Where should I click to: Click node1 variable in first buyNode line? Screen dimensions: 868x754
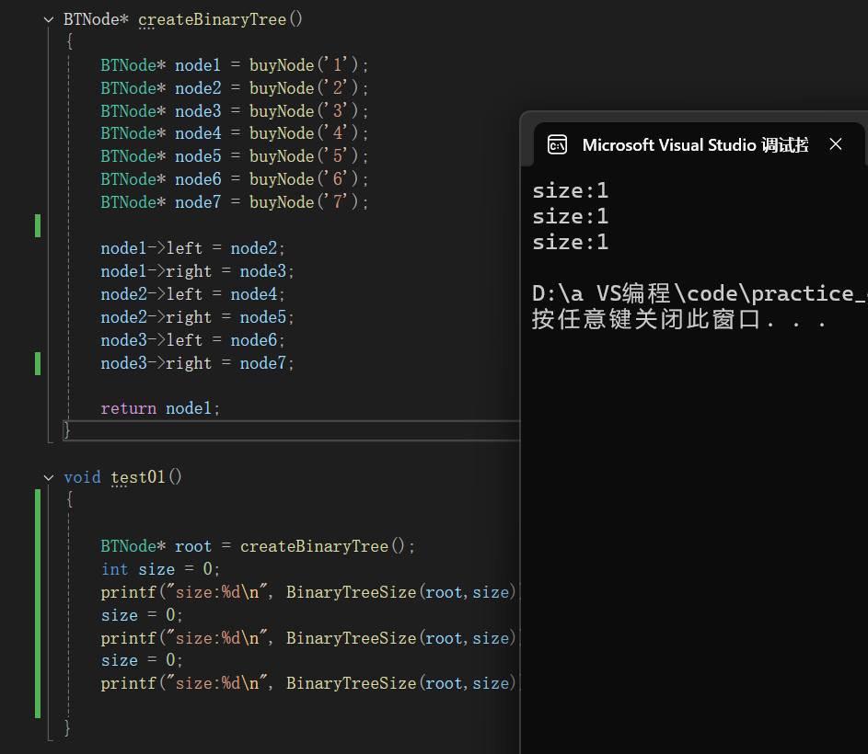[198, 65]
